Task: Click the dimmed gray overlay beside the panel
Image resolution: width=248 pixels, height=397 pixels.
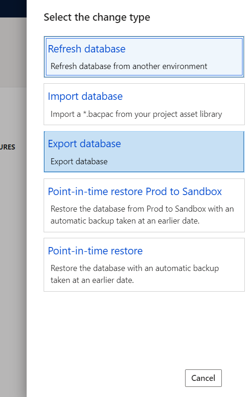Action: [x=13, y=241]
